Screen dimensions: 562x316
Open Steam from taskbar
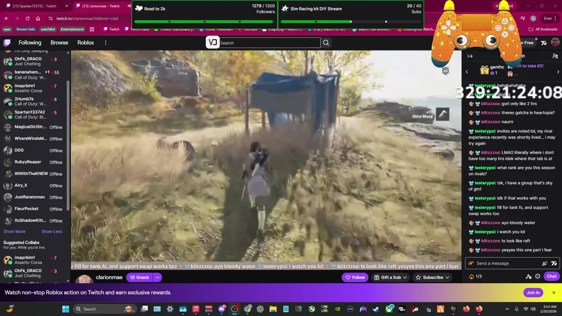pyautogui.click(x=376, y=309)
